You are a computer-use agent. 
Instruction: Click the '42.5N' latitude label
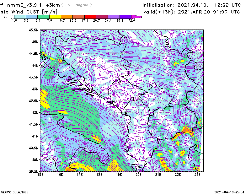pos(34,101)
